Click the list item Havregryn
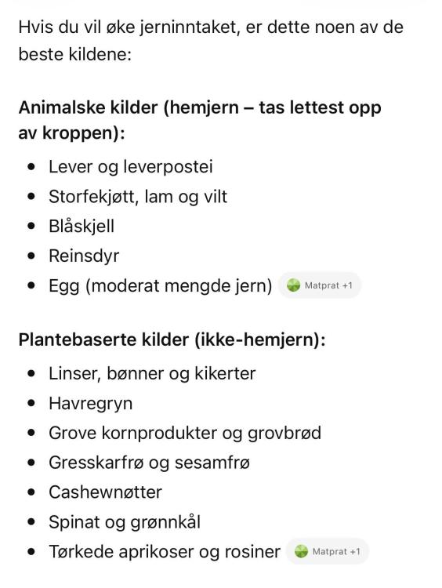The height and width of the screenshot is (588, 442). (91, 404)
